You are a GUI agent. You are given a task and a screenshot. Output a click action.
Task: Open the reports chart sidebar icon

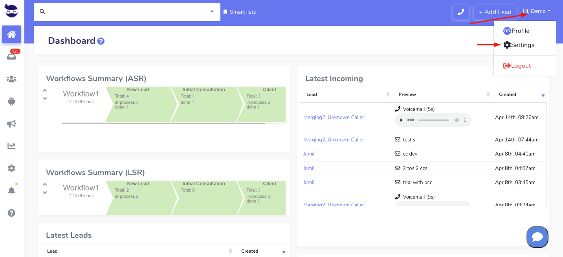tap(11, 146)
